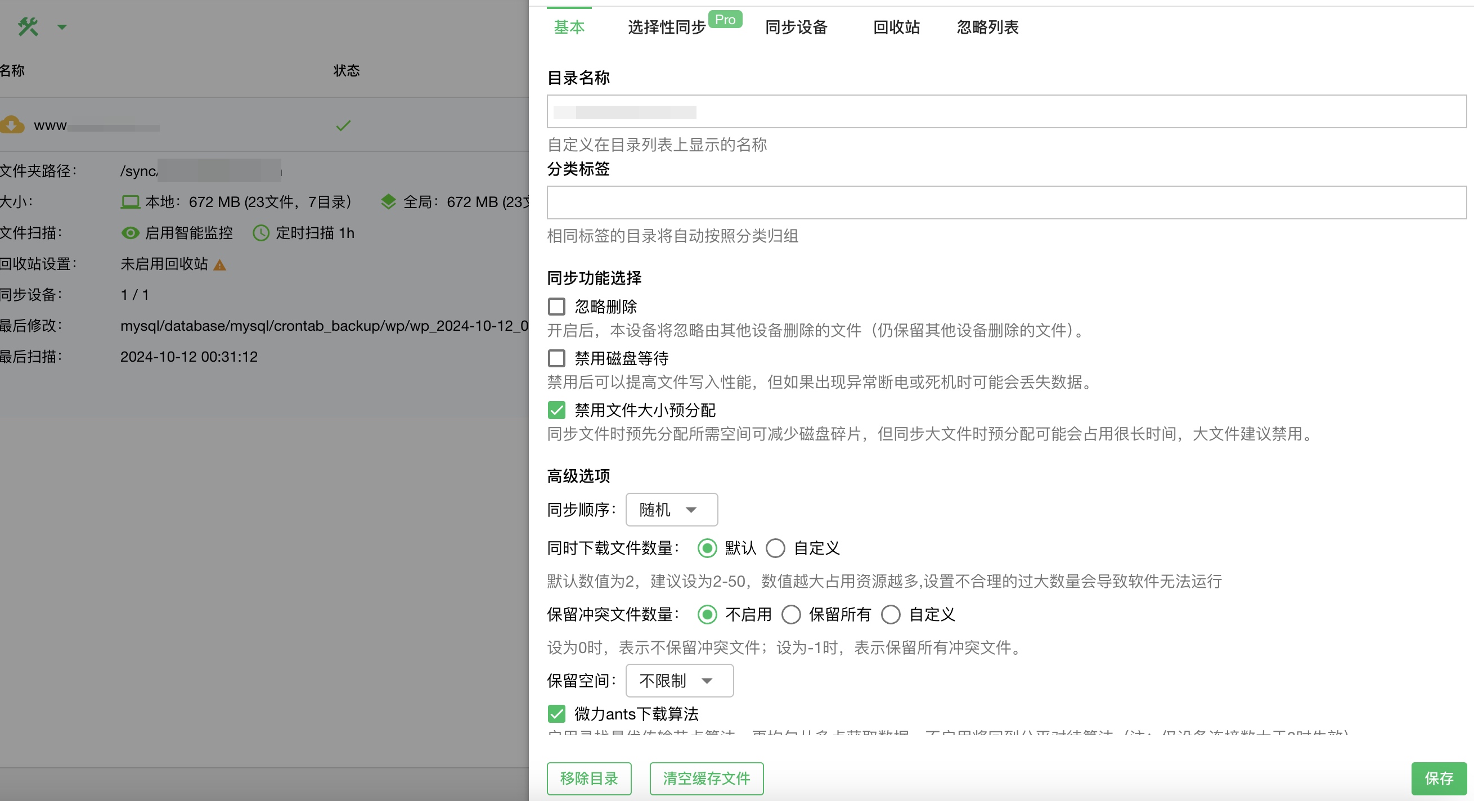Uncheck the 微力ants下载算法 checkbox
Viewport: 1474px width, 801px height.
557,714
